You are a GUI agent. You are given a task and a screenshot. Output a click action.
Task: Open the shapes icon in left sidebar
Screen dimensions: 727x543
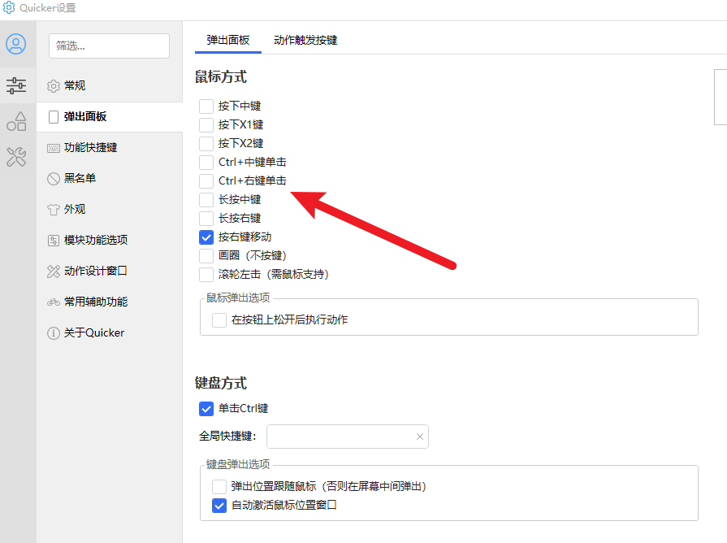[x=16, y=122]
